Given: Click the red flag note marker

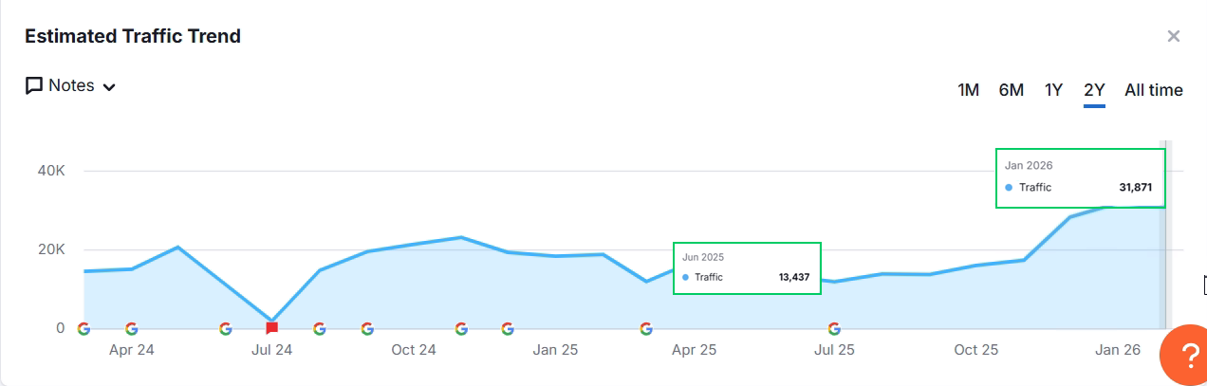Looking at the screenshot, I should coord(272,328).
